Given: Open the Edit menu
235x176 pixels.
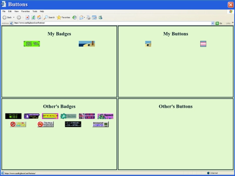Looking at the screenshot, I should pyautogui.click(x=10, y=11).
